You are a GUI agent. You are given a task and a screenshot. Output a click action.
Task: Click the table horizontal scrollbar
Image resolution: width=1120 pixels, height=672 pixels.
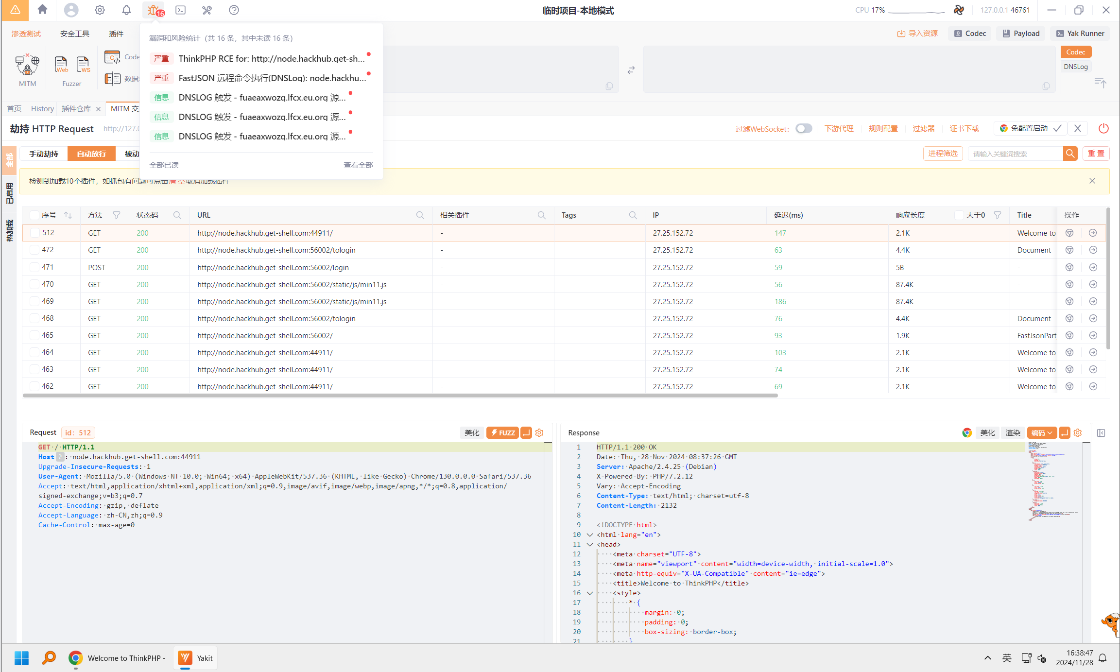point(399,396)
